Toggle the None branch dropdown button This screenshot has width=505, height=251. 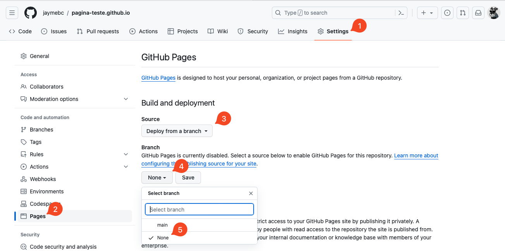coord(157,178)
